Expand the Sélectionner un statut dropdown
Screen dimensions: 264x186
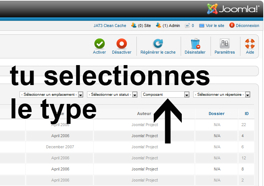click(x=112, y=95)
